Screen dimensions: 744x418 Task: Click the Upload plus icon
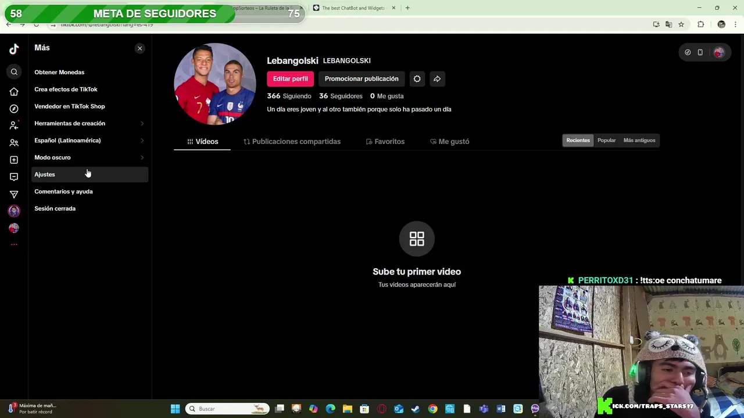pos(14,160)
